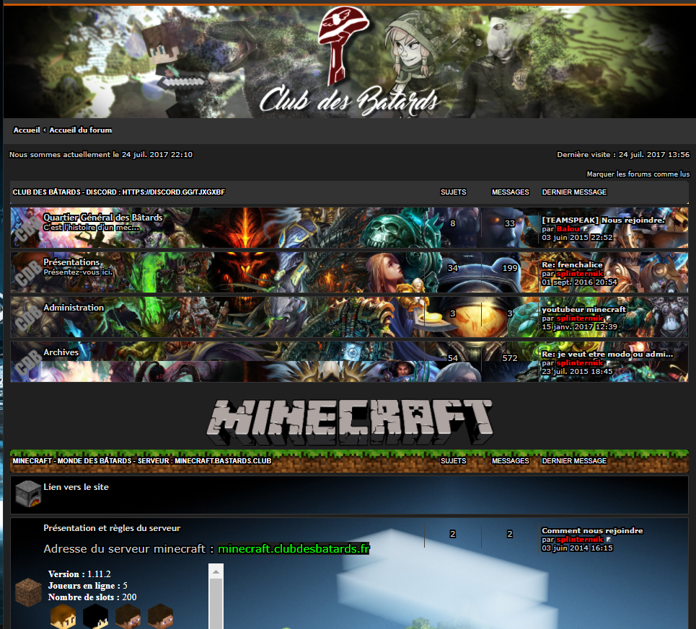Open the Club des Bâtards logo banner

pyautogui.click(x=349, y=62)
